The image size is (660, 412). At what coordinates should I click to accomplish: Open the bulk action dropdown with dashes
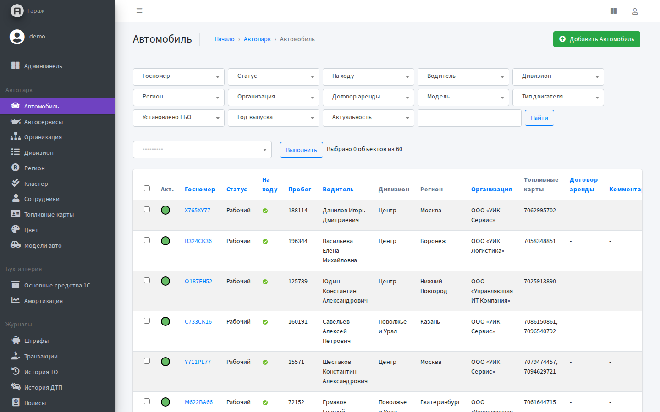202,150
